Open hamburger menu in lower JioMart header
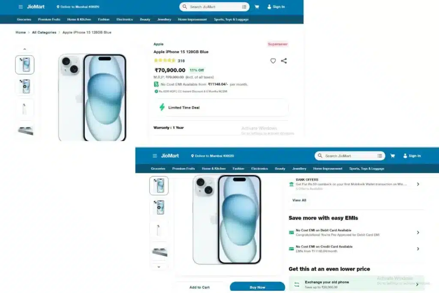 point(155,156)
